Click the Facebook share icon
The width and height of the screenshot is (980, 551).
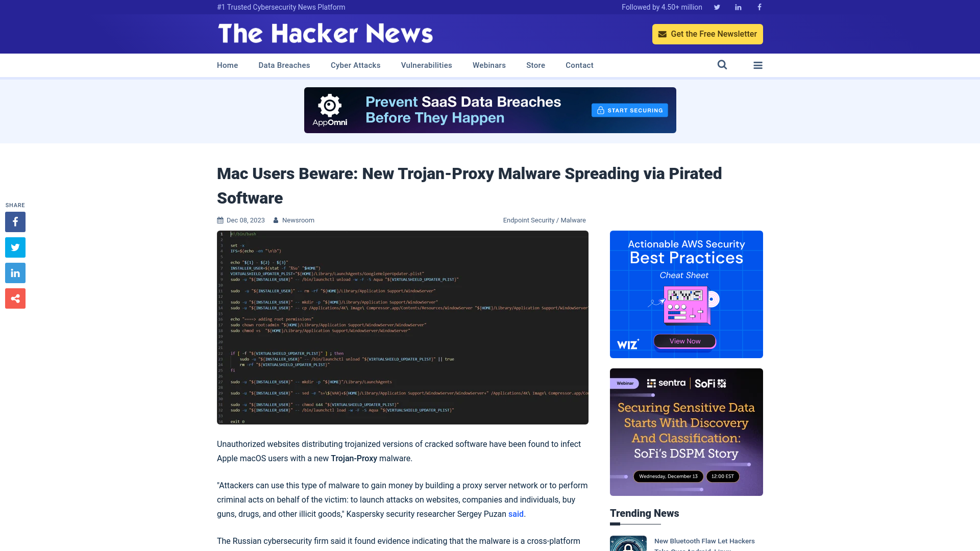point(15,221)
